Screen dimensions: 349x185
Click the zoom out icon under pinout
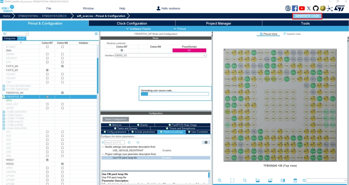point(245,181)
